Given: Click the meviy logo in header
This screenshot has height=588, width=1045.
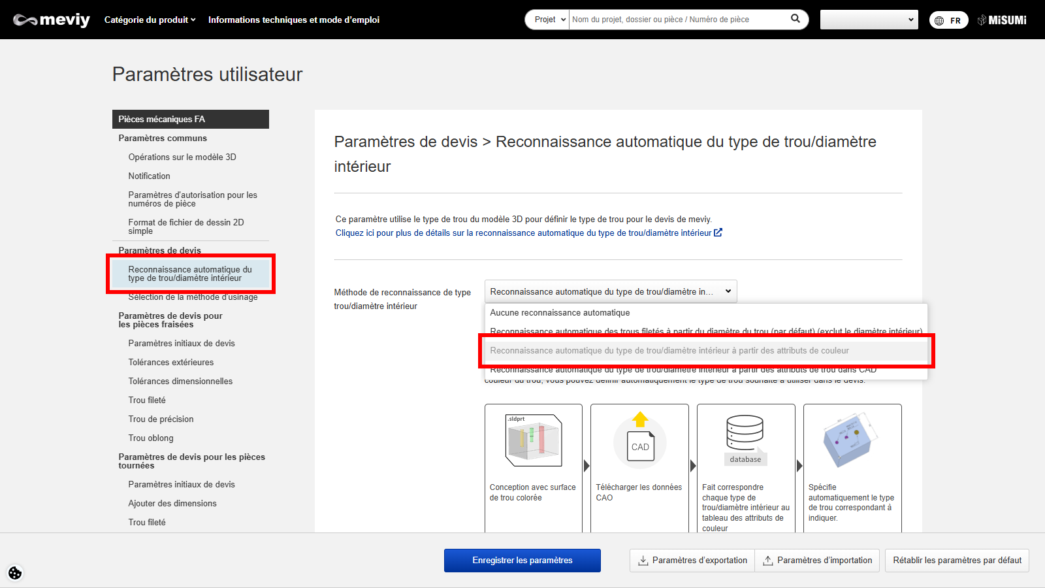Looking at the screenshot, I should [52, 20].
